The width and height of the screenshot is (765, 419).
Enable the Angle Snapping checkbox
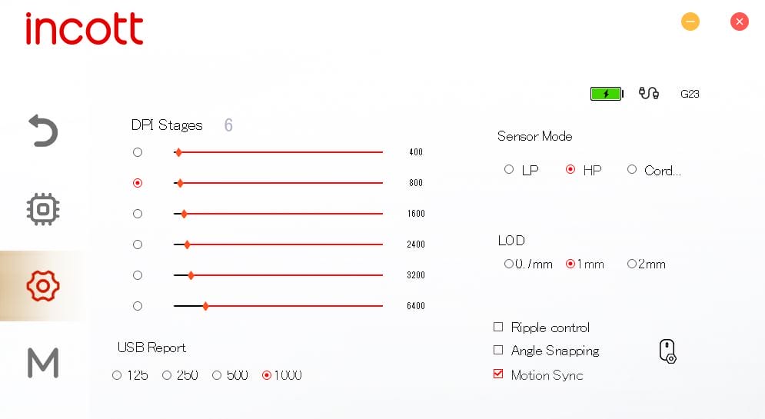[498, 351]
